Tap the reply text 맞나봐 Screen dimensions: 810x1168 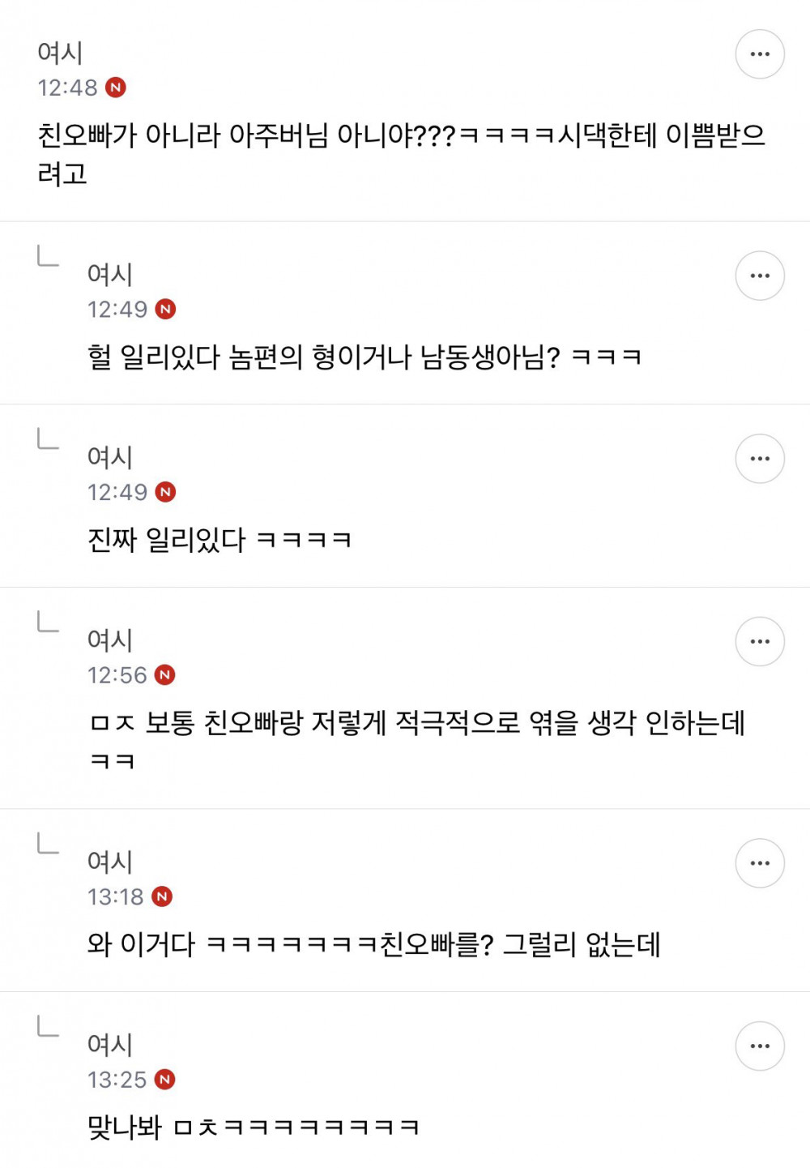click(253, 1127)
